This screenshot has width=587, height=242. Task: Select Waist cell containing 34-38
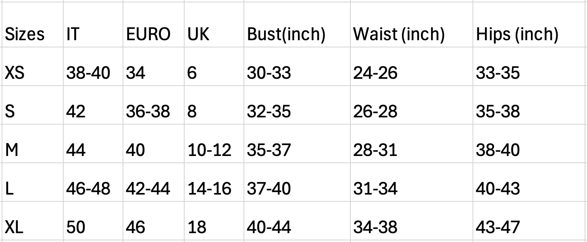click(x=412, y=221)
